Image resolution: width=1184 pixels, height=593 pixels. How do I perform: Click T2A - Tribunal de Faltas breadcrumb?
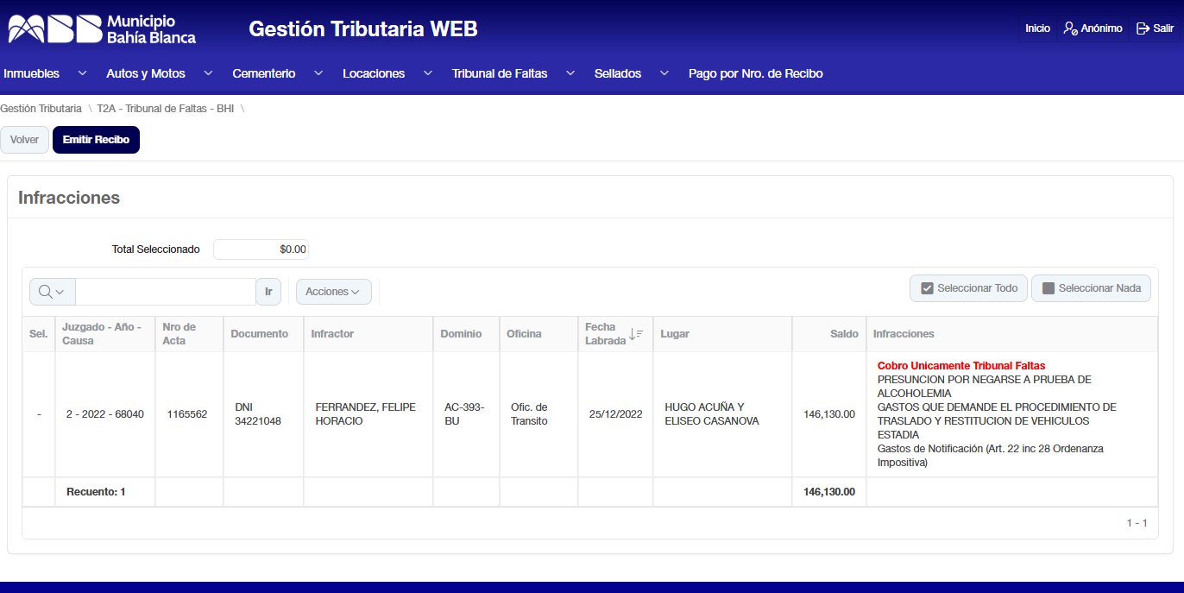[x=166, y=109]
